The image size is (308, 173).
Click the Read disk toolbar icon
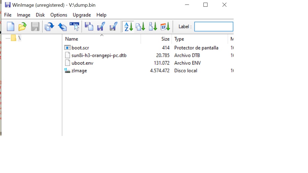point(49,26)
